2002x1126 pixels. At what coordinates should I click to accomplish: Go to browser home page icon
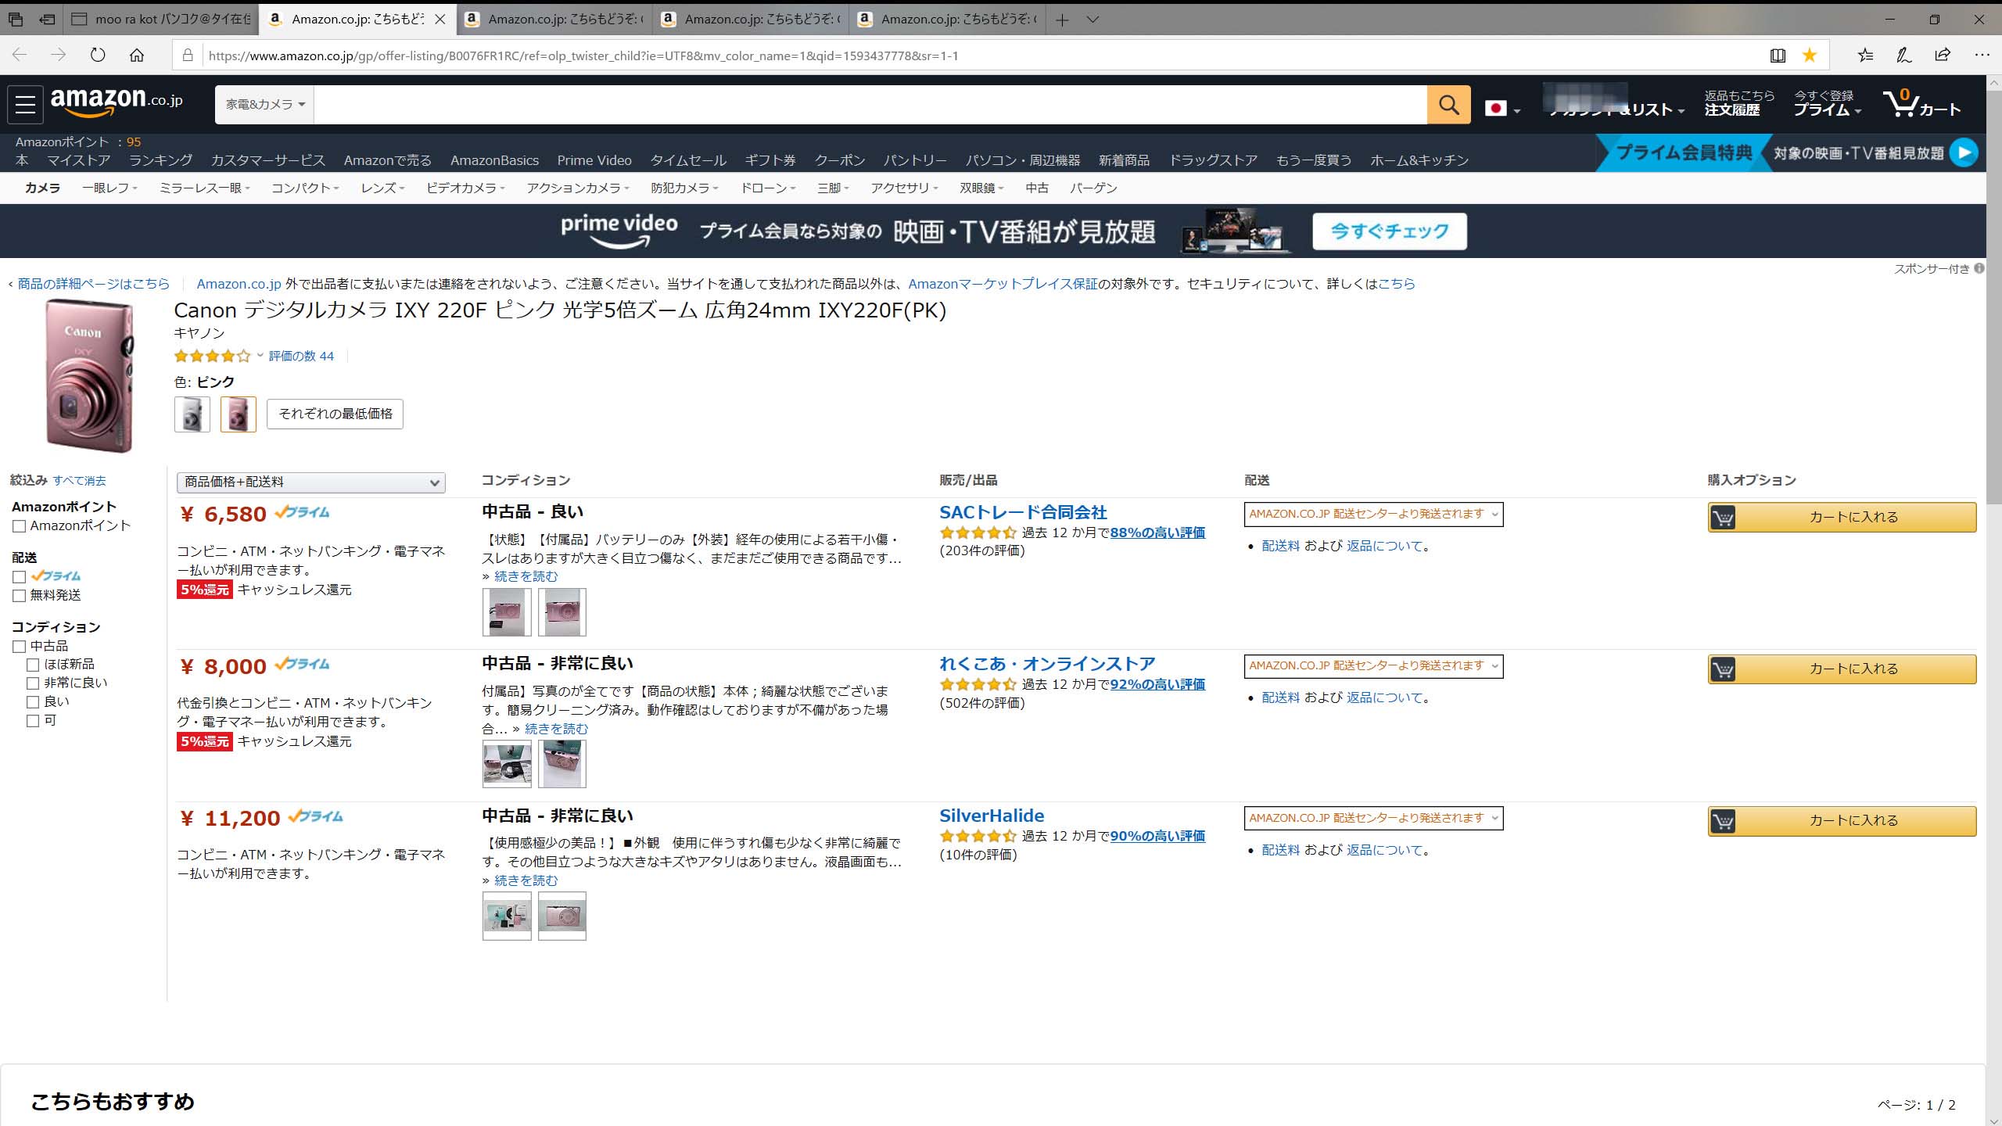point(137,55)
